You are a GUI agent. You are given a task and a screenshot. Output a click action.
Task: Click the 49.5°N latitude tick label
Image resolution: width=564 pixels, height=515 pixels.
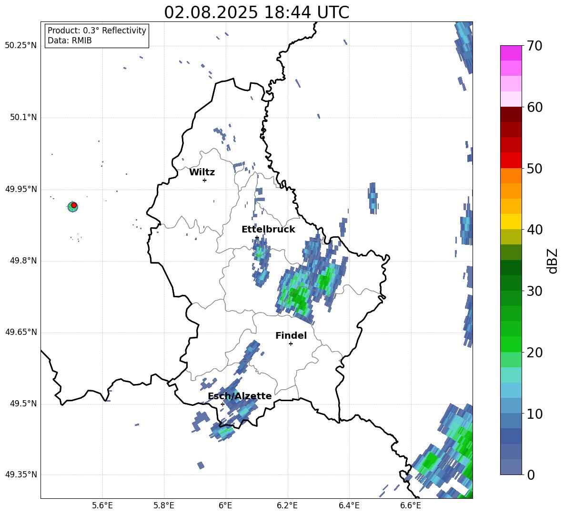coord(23,404)
